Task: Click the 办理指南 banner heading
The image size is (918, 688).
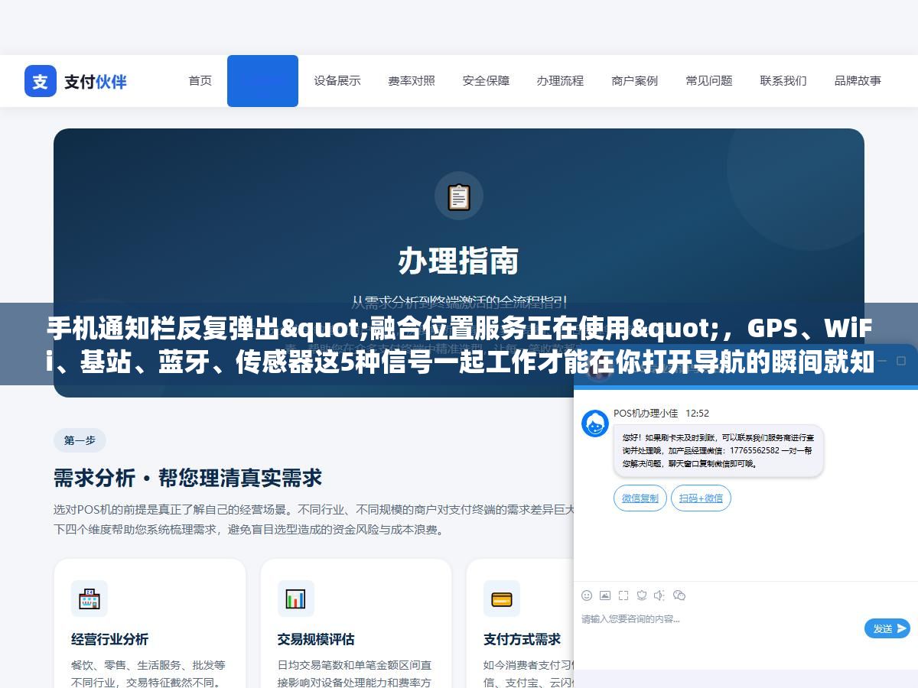Action: [x=459, y=261]
